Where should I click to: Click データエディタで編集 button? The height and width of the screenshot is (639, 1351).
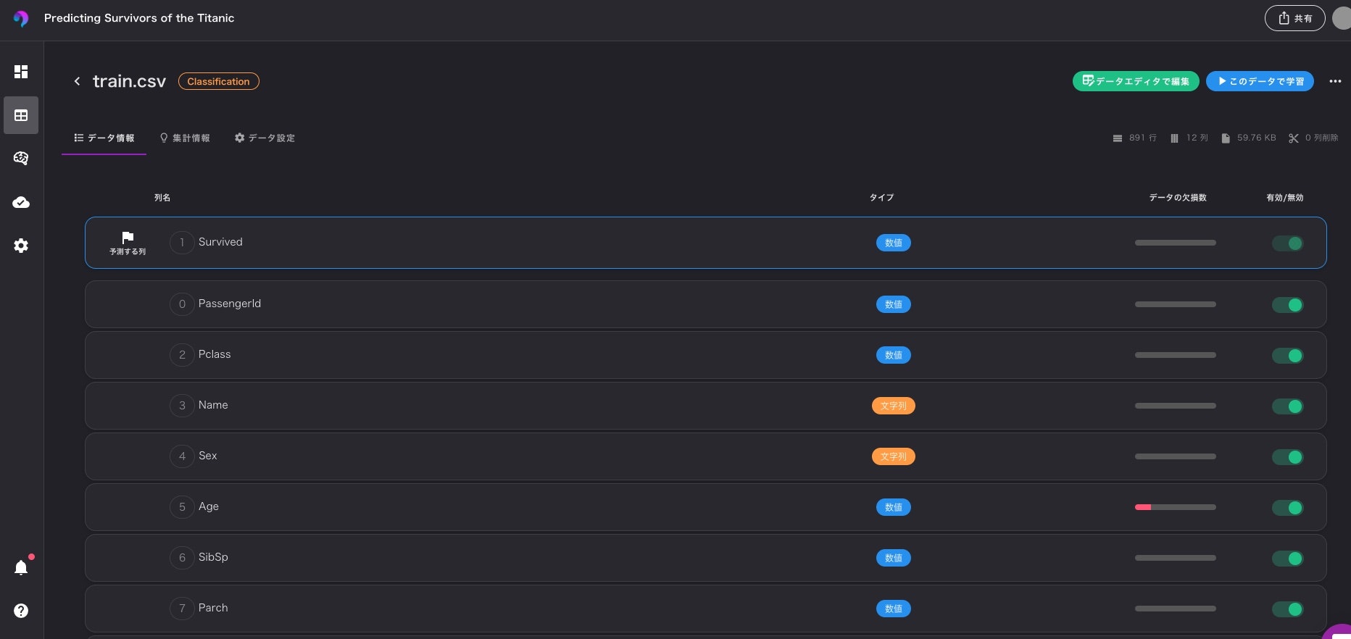click(x=1136, y=81)
